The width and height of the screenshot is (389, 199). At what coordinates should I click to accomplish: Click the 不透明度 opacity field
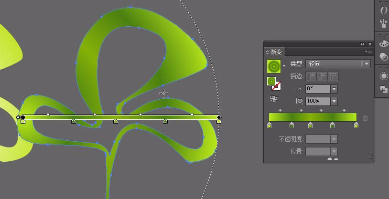tap(318, 139)
